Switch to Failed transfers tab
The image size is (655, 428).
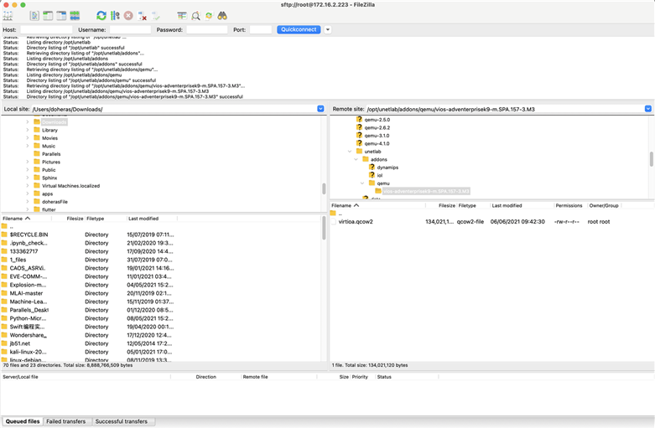pos(65,421)
